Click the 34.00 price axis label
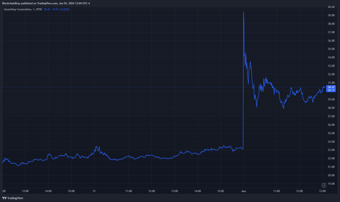340x202 pixels. pyautogui.click(x=331, y=57)
